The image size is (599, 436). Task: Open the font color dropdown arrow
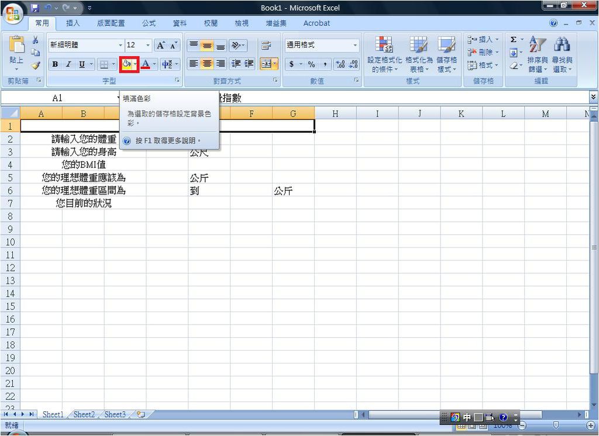[154, 64]
